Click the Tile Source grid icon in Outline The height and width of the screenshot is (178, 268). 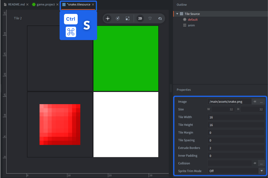click(181, 14)
